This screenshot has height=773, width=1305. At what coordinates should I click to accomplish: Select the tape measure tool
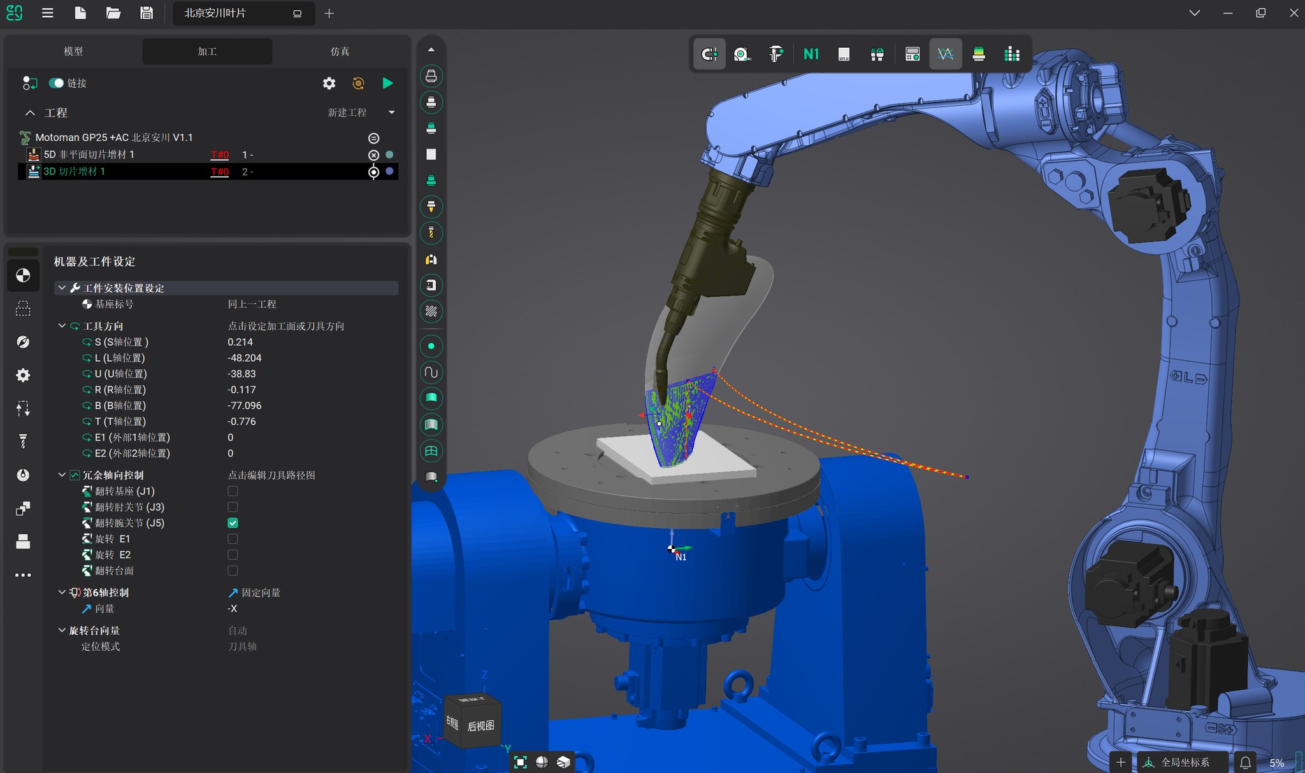[742, 54]
